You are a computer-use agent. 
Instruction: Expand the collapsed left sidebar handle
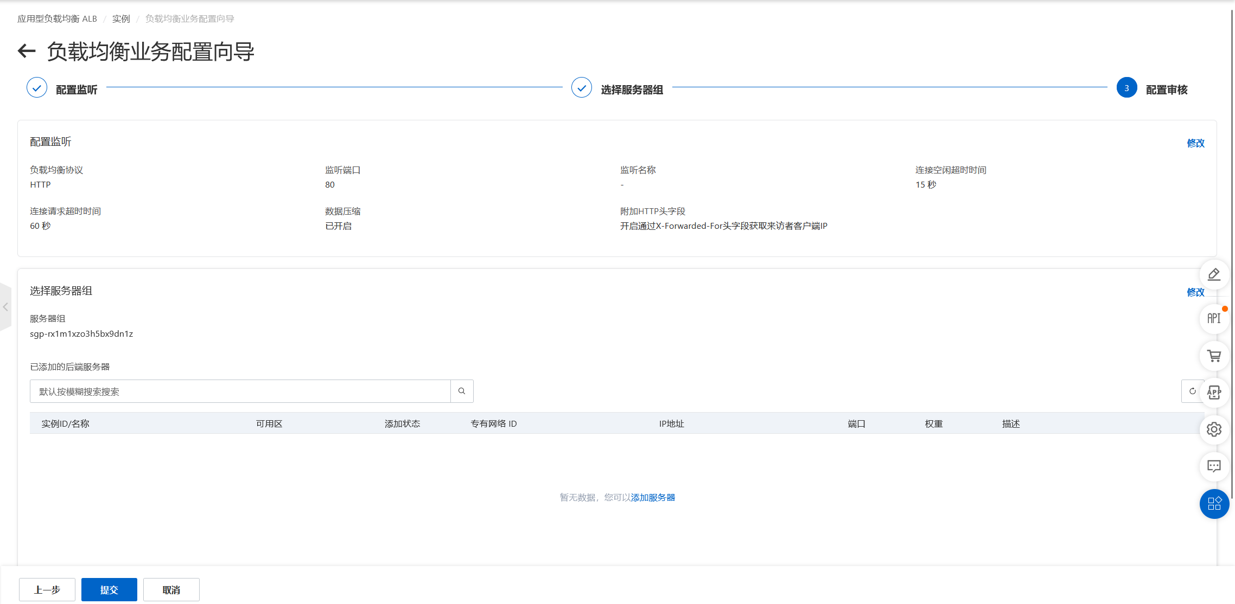pos(5,307)
